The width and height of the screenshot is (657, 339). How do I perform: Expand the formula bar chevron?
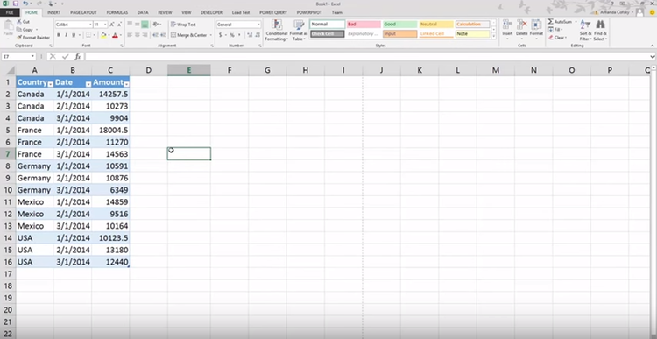click(x=653, y=56)
